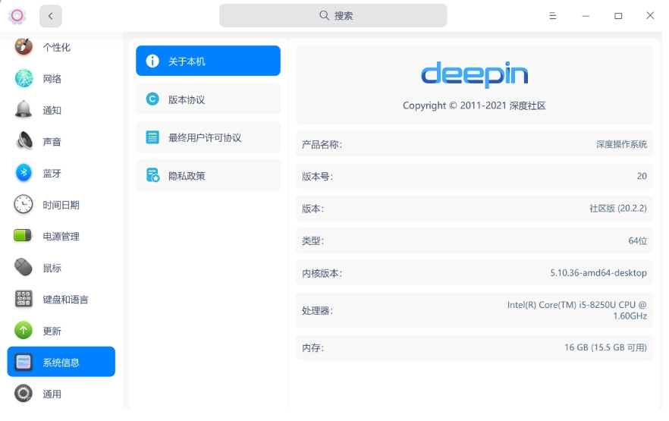The image size is (669, 421).
Task: Click the search magnifier icon
Action: [325, 15]
